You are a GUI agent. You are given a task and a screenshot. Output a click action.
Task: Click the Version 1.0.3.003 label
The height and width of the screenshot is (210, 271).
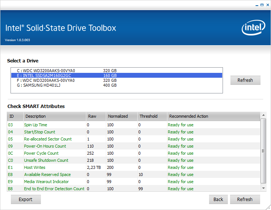click(x=17, y=40)
